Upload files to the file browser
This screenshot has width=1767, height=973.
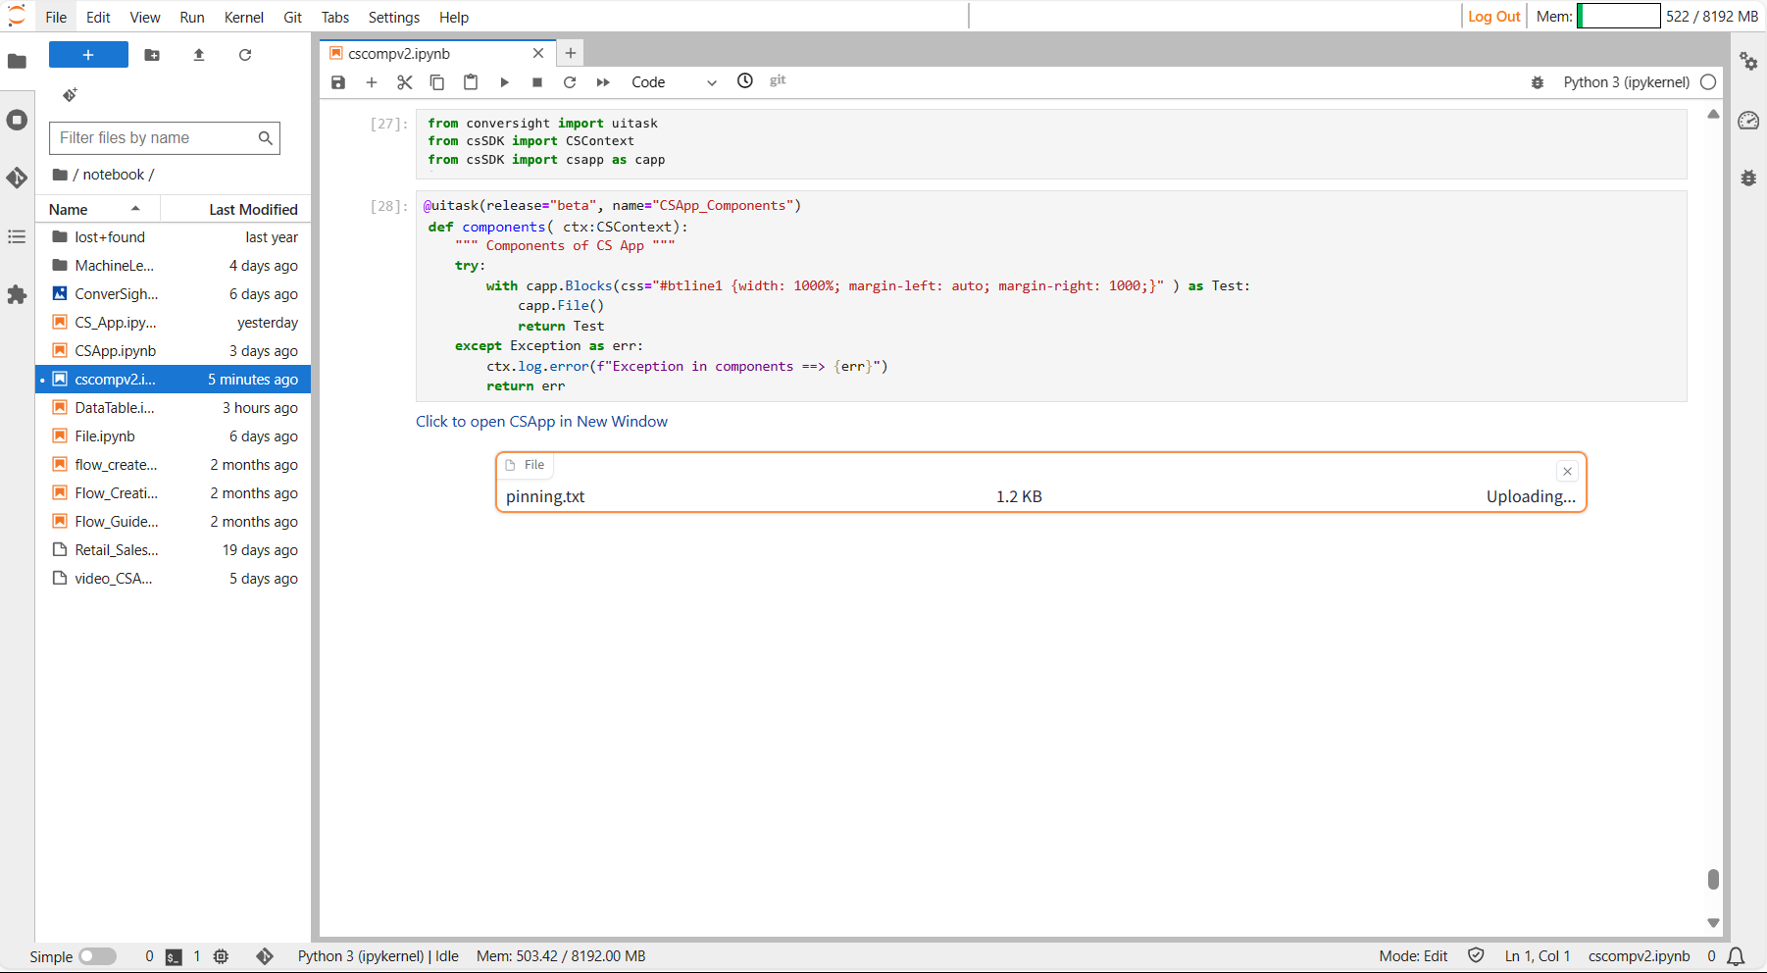coord(199,55)
